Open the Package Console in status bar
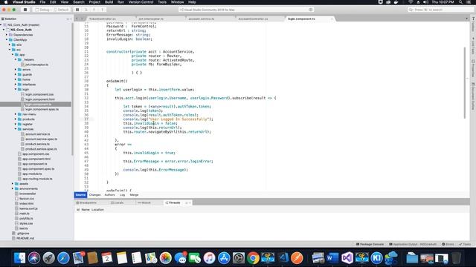Screen dimensions: 476x267 [370, 244]
